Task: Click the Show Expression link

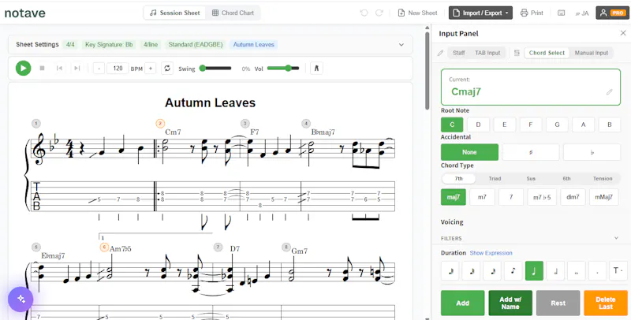Action: [491, 253]
